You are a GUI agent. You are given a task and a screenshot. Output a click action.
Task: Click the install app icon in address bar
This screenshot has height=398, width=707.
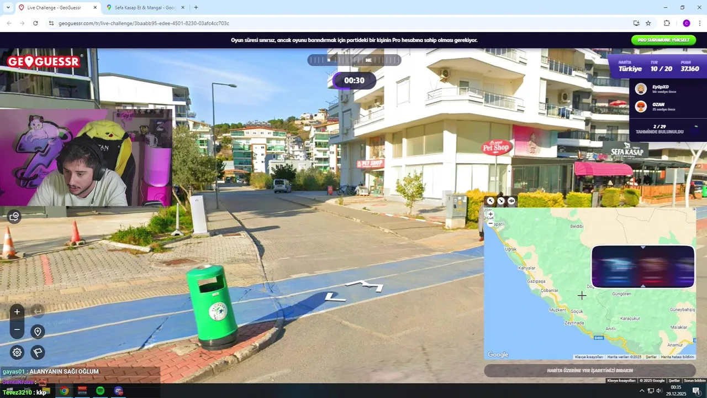click(636, 23)
